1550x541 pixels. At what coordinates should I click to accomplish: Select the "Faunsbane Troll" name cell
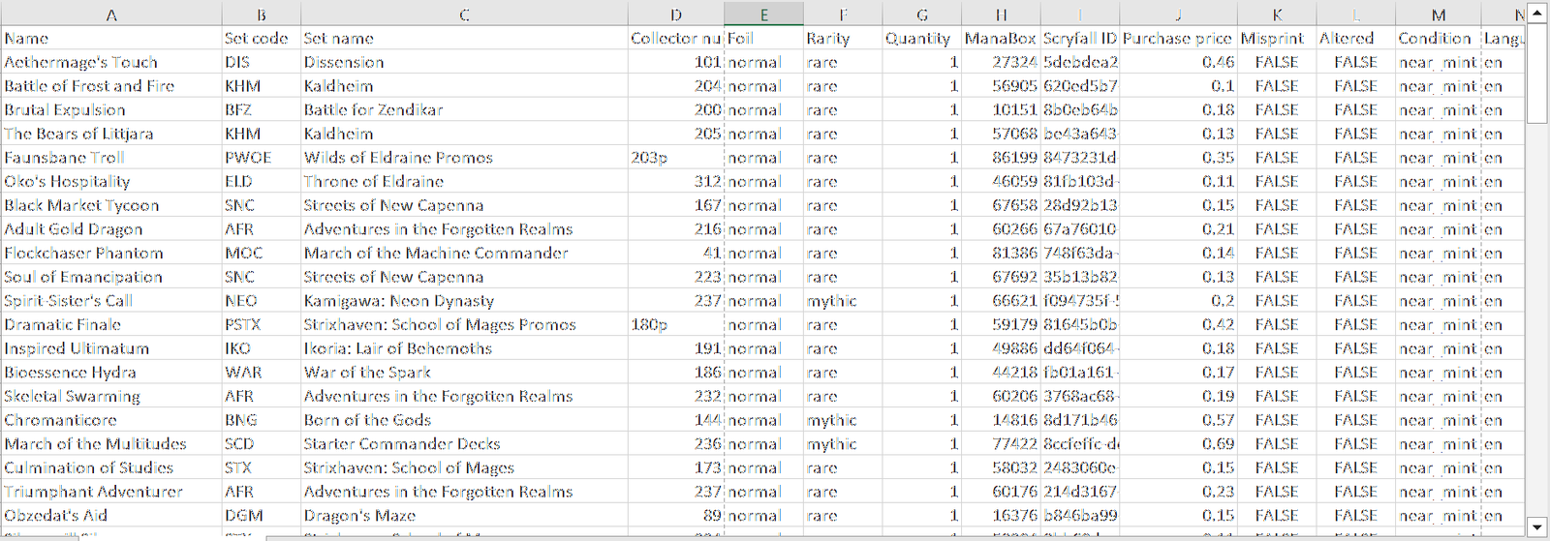(111, 157)
